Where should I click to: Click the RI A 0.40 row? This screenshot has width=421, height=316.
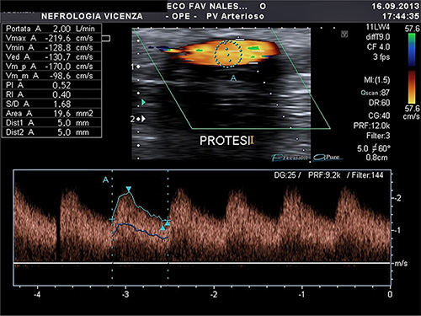click(x=51, y=94)
